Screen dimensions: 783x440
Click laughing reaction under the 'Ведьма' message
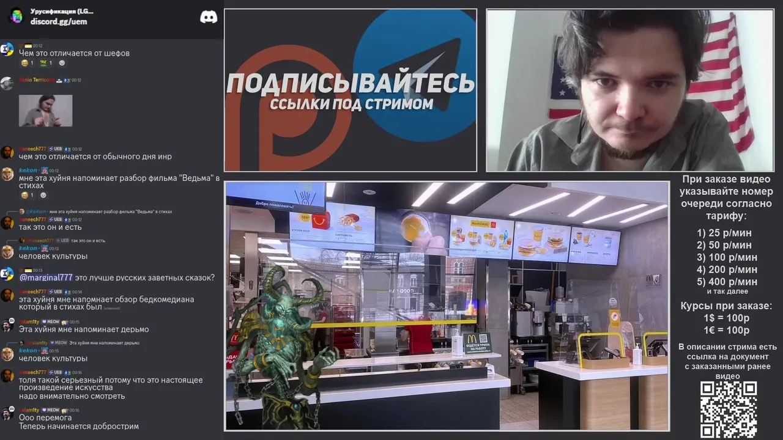coord(28,196)
